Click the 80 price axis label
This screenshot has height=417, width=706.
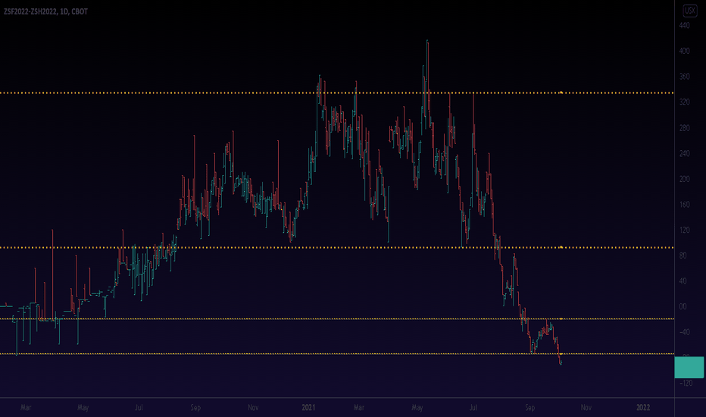point(683,256)
